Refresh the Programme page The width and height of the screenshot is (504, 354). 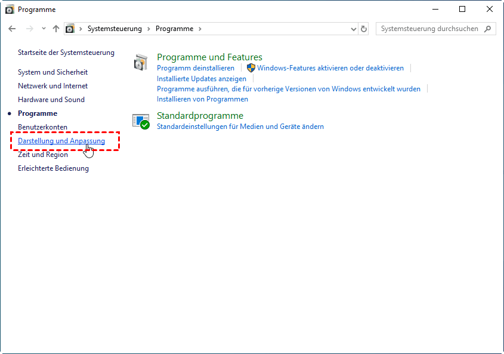coord(363,29)
